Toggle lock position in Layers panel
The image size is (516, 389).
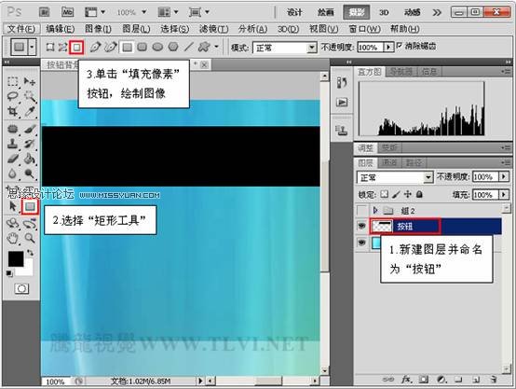pyautogui.click(x=408, y=194)
